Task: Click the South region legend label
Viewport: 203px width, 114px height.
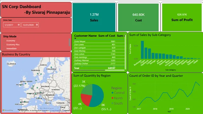Action: 118,103
